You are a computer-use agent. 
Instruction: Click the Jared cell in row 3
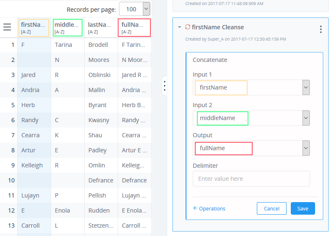pos(34,75)
